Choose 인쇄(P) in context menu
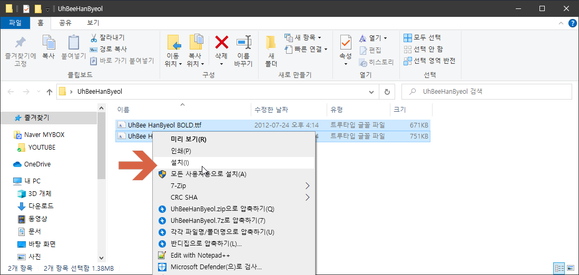 234,151
